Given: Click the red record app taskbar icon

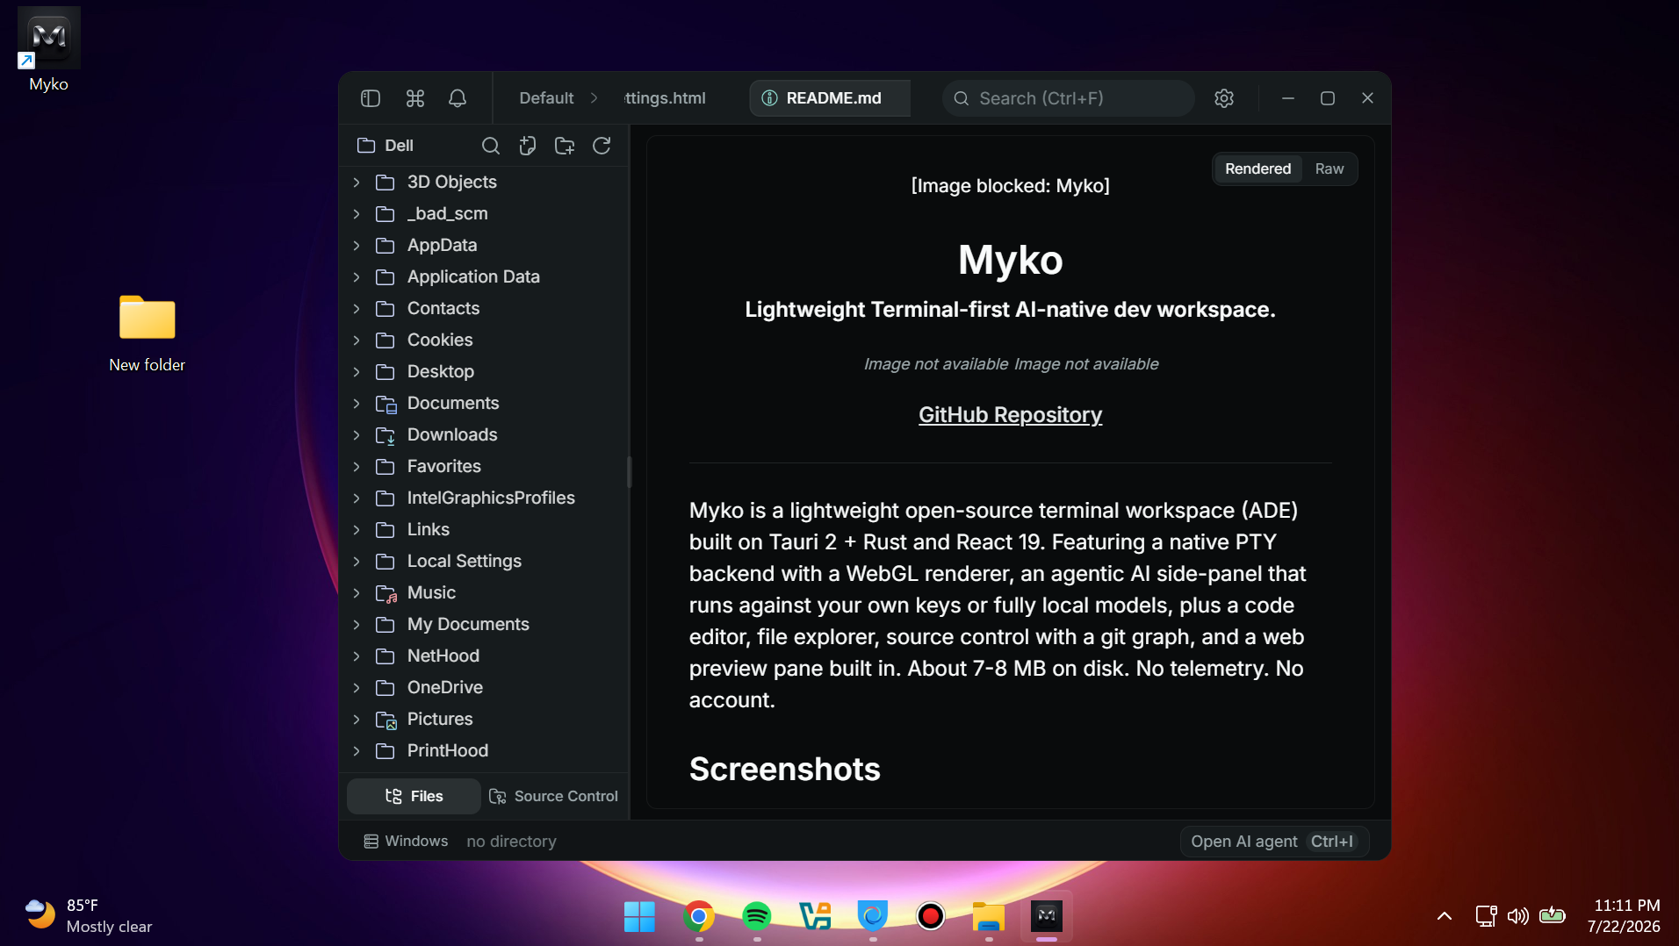Looking at the screenshot, I should point(931,916).
